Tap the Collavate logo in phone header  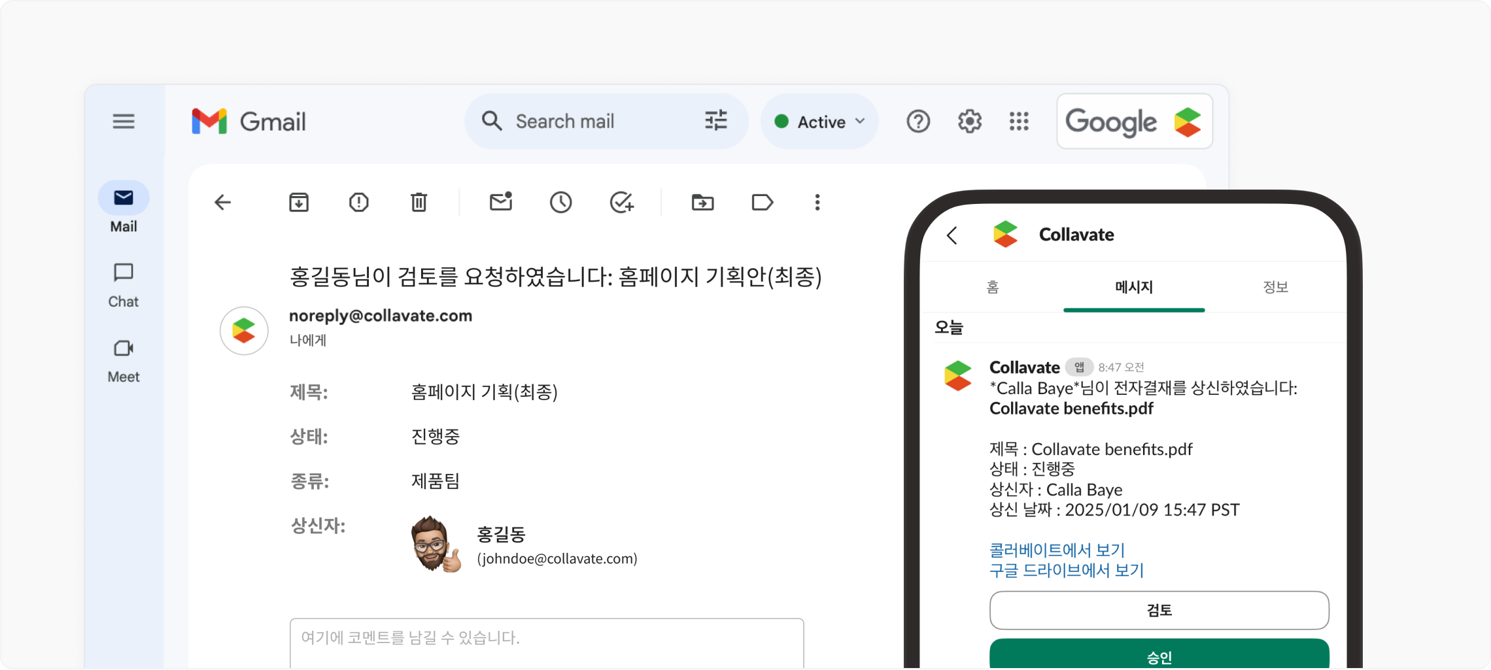click(1006, 235)
